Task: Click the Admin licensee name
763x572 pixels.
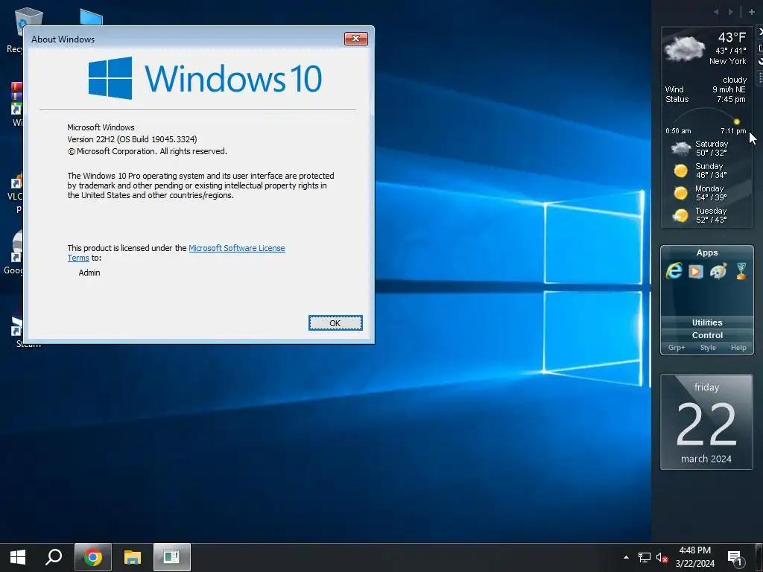Action: pyautogui.click(x=89, y=273)
